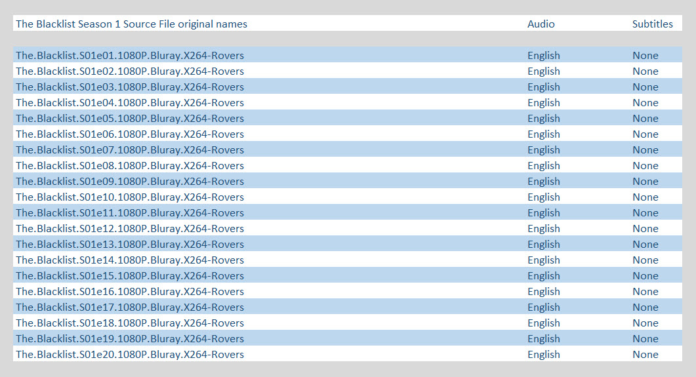This screenshot has height=377, width=696.
Task: Select file name The.Blacklist.S01e20.1080P.Bluray.X264-Rovers
Action: (x=130, y=355)
